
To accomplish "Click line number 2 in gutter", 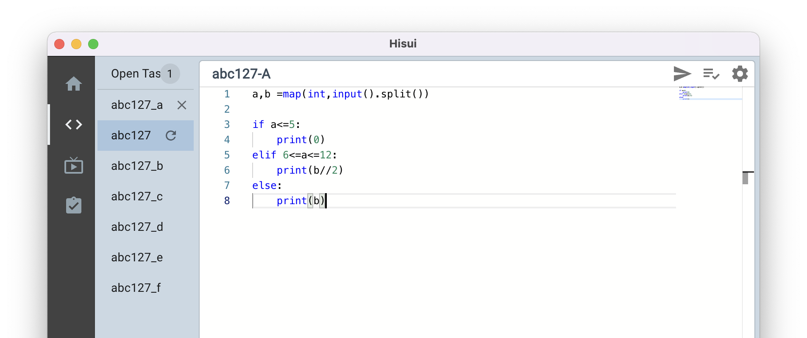I will [227, 109].
